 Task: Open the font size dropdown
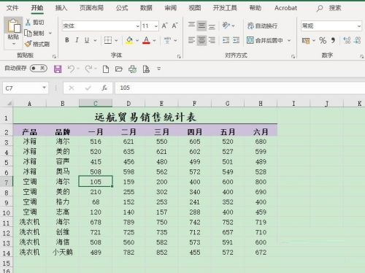coord(156,26)
